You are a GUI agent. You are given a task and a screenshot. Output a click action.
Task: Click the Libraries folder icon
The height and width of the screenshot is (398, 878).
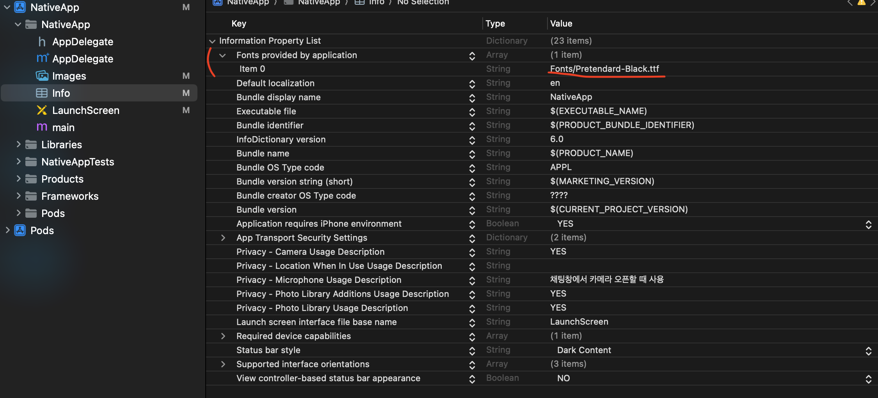coord(31,144)
